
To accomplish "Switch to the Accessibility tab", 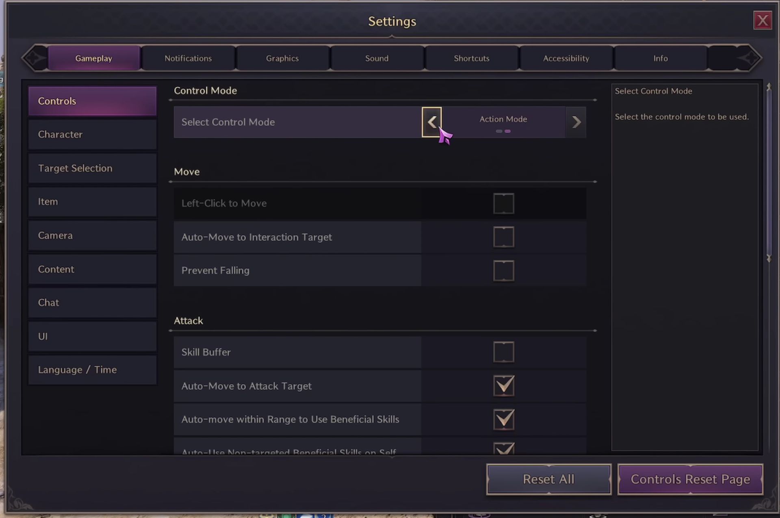I will pos(566,58).
